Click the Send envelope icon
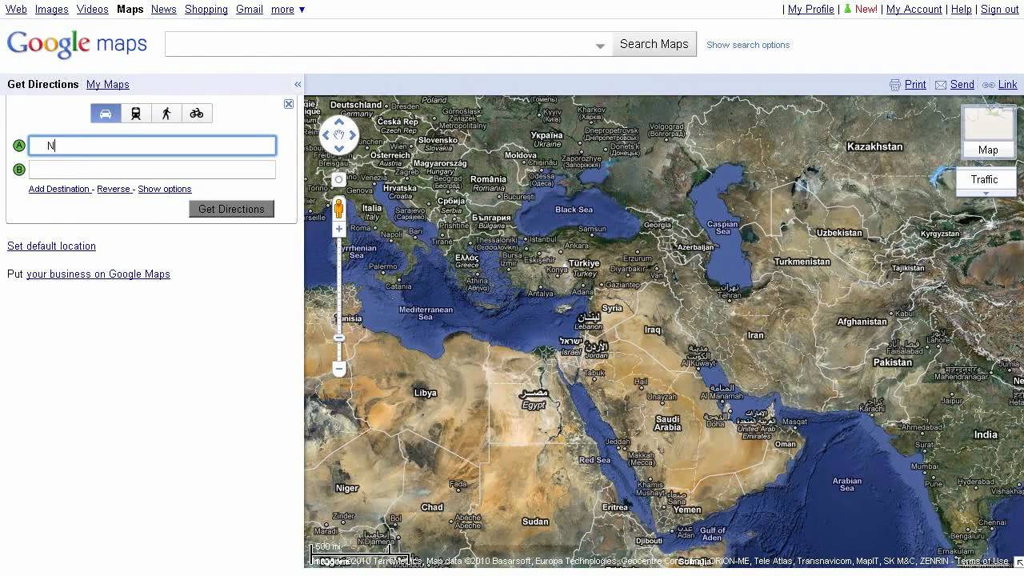1024x576 pixels. (941, 85)
